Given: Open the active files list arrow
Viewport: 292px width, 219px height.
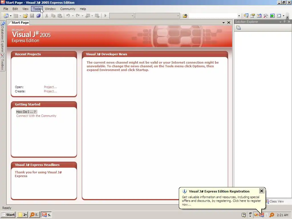Looking at the screenshot, I should tap(224, 23).
